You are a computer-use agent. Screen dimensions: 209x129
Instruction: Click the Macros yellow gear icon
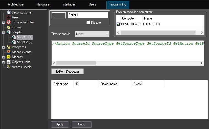pos(9,57)
